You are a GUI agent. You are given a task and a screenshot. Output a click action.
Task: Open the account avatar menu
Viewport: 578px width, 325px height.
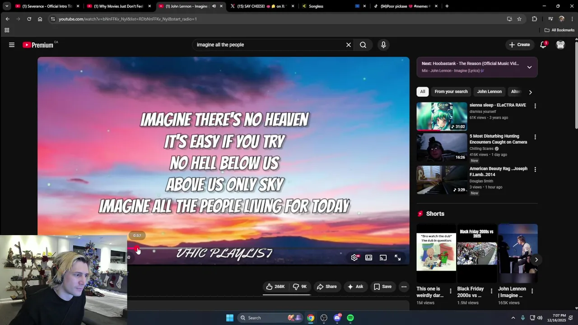tap(560, 45)
